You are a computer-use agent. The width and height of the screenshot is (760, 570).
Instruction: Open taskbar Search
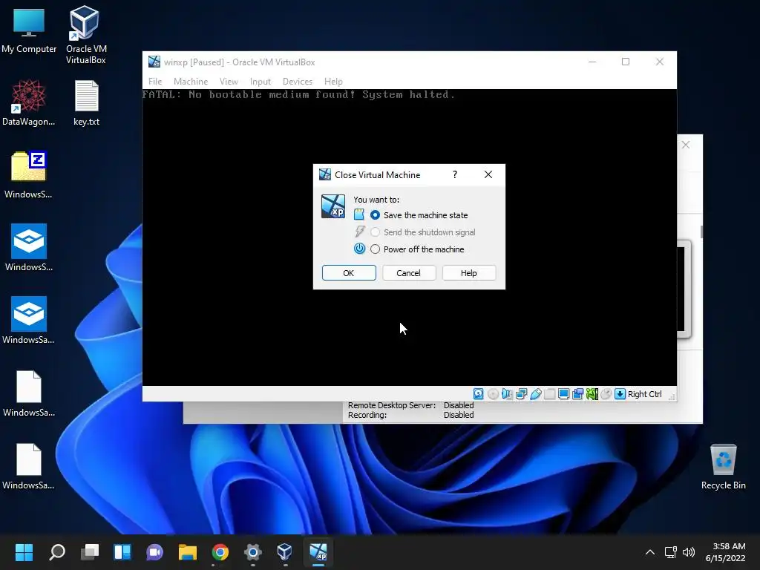[57, 552]
